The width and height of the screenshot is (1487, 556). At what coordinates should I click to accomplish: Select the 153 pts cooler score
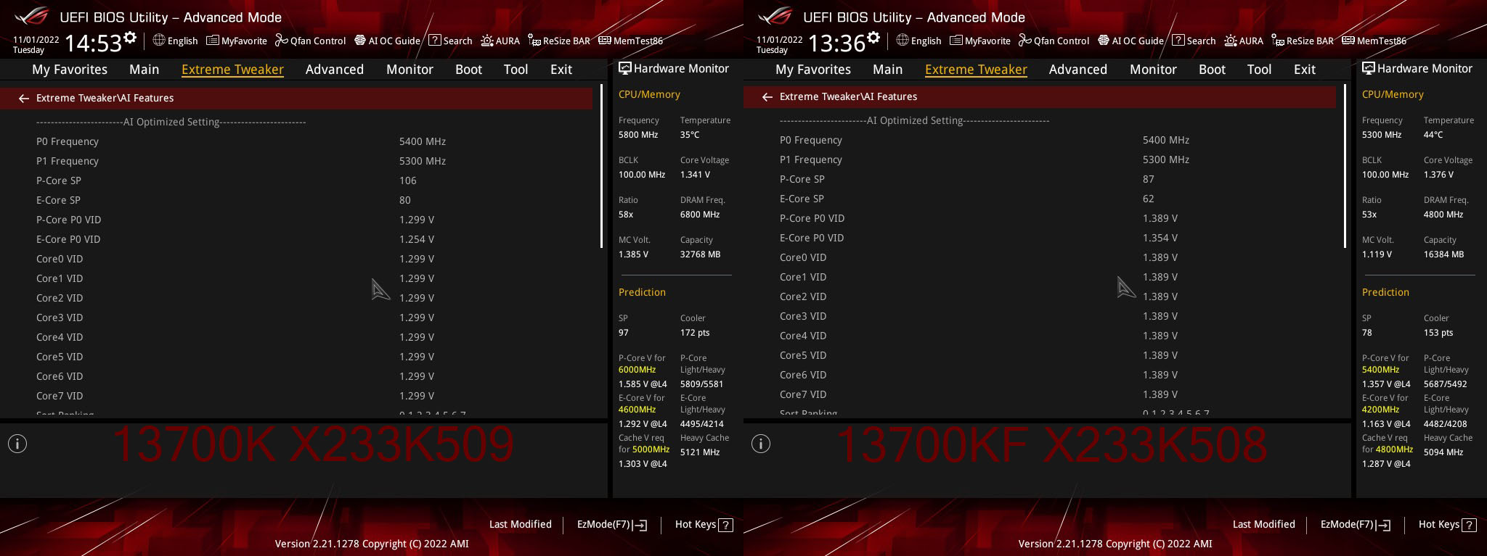1438,333
